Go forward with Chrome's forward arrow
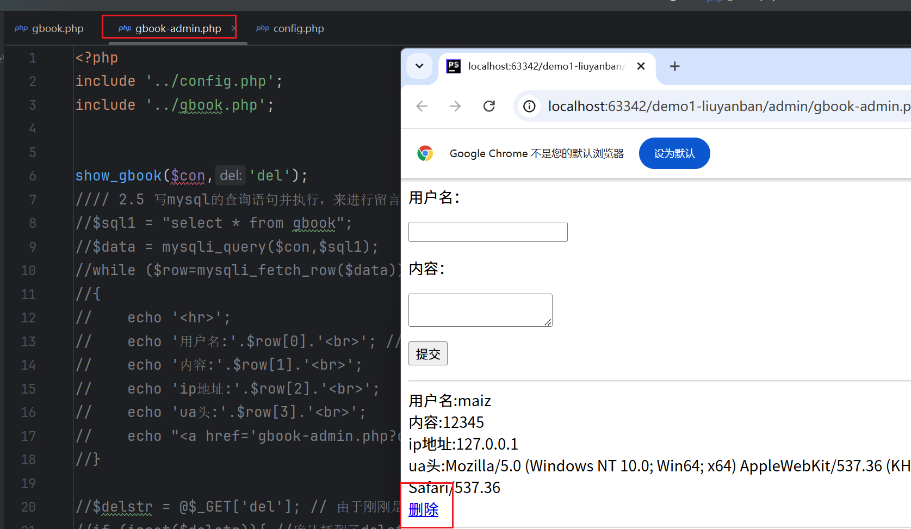This screenshot has width=911, height=529. [455, 106]
